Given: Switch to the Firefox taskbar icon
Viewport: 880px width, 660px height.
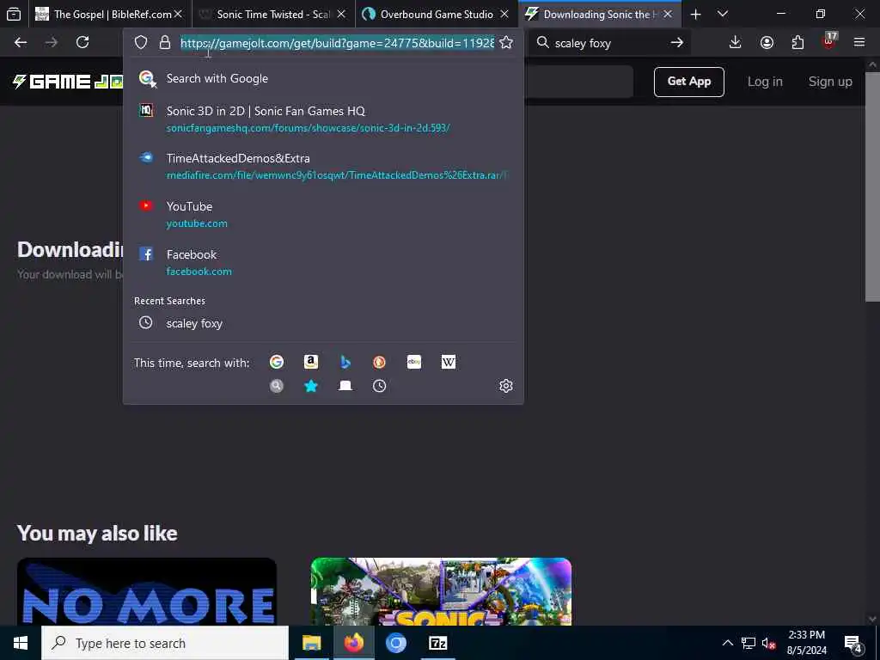Looking at the screenshot, I should [x=353, y=643].
